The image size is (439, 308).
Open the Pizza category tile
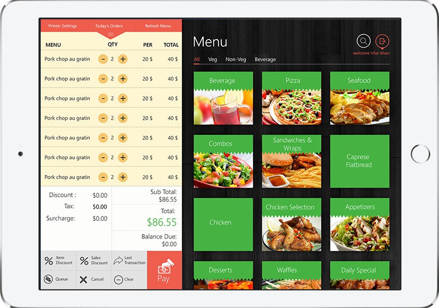(x=291, y=98)
